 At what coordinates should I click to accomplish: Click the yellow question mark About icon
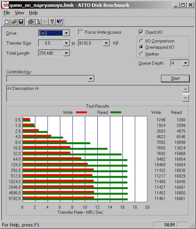pos(52,22)
